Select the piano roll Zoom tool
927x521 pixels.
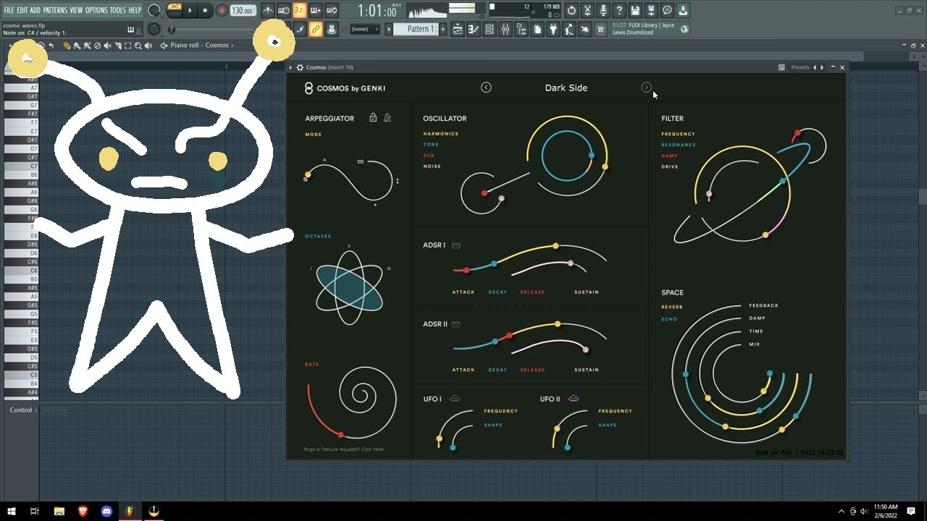(138, 46)
